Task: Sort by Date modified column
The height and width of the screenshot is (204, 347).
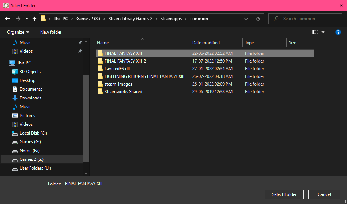Action: [x=216, y=43]
